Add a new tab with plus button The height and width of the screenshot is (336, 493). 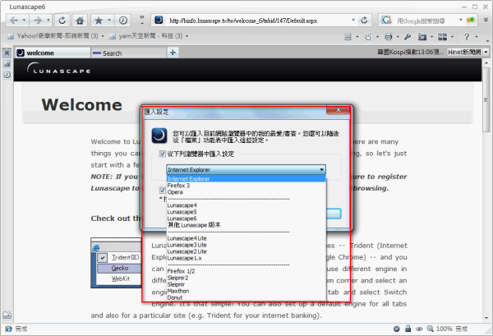tap(173, 53)
